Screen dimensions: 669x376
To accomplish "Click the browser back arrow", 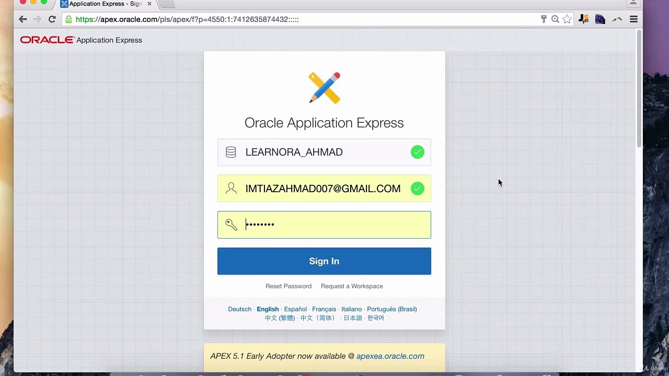I will click(x=22, y=19).
